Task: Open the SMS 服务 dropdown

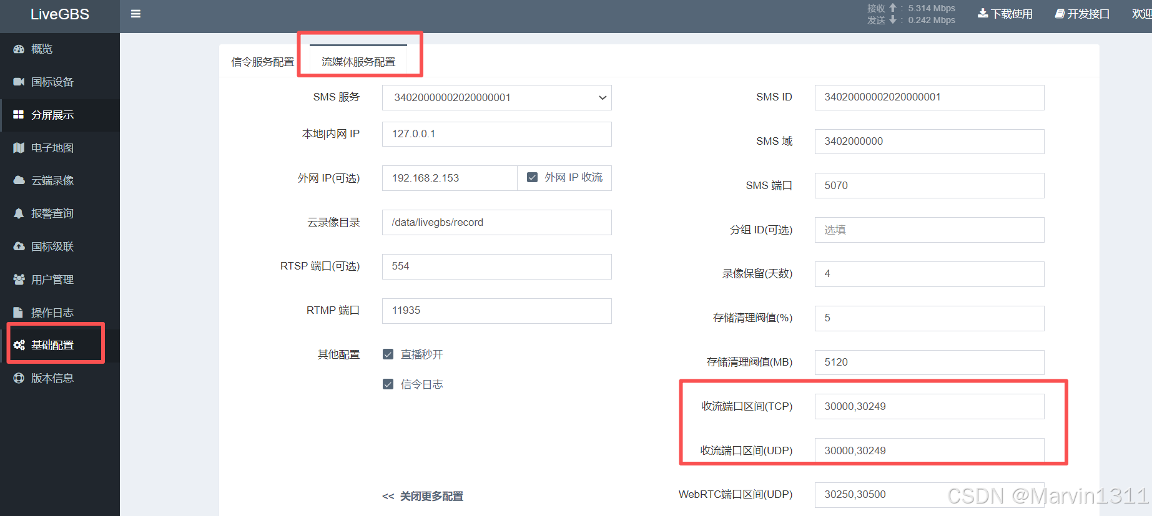Action: (x=496, y=97)
